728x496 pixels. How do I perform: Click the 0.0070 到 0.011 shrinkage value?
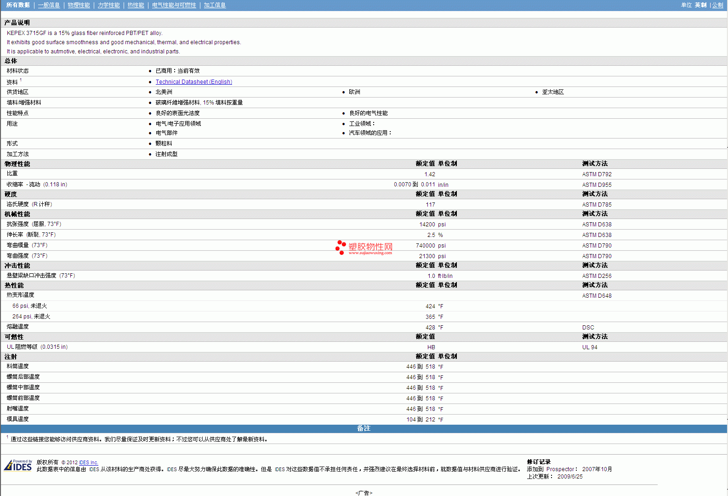pos(414,185)
